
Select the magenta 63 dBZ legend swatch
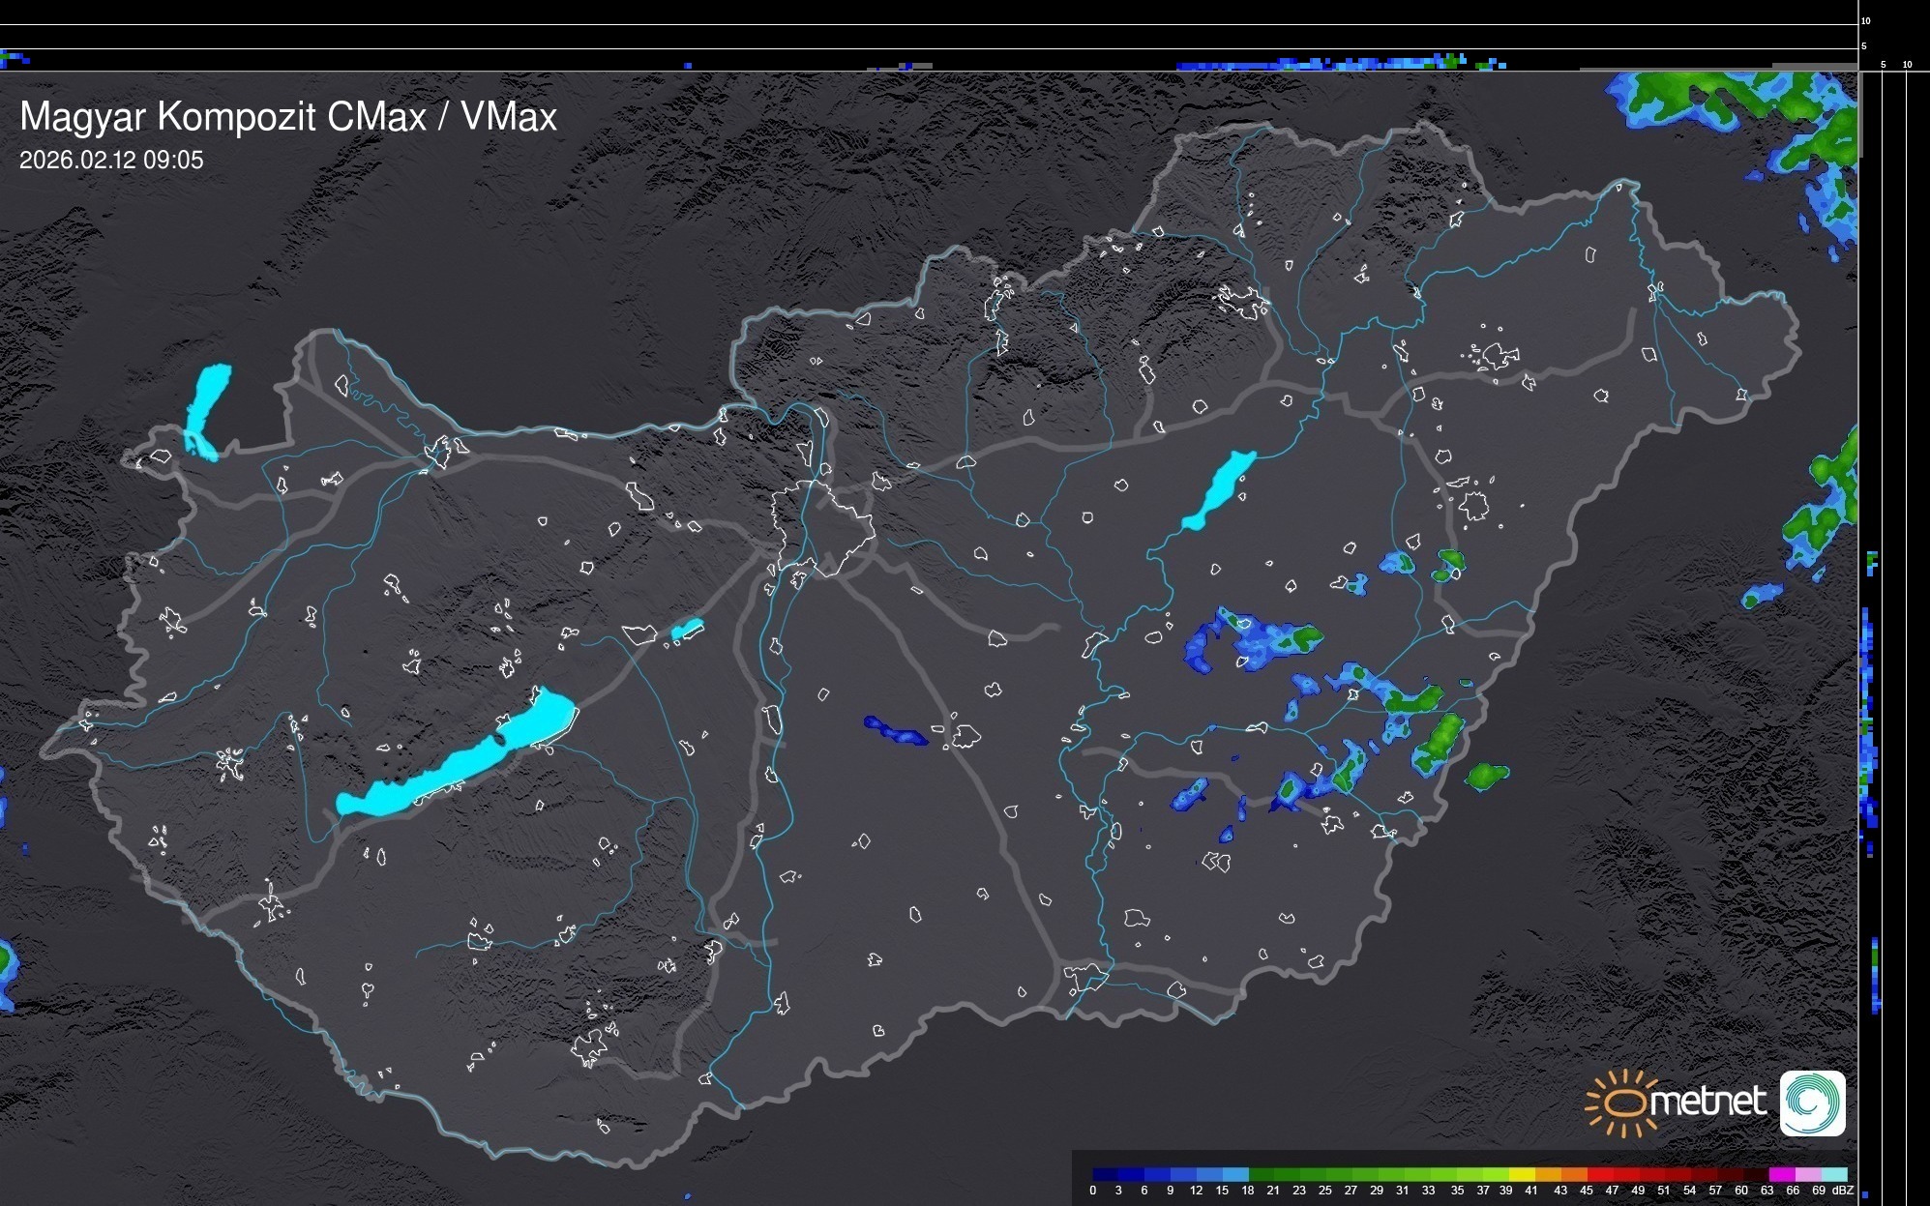[1782, 1174]
